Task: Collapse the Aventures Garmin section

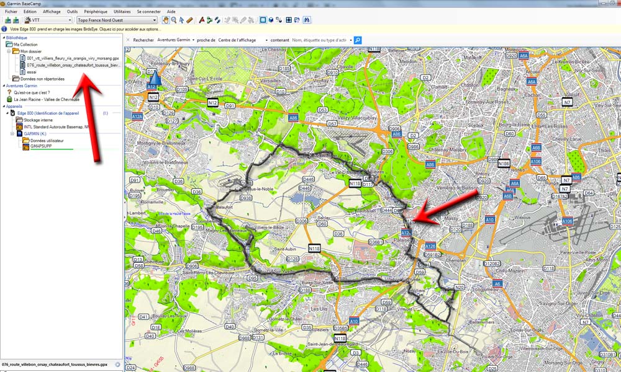Action: (x=4, y=86)
